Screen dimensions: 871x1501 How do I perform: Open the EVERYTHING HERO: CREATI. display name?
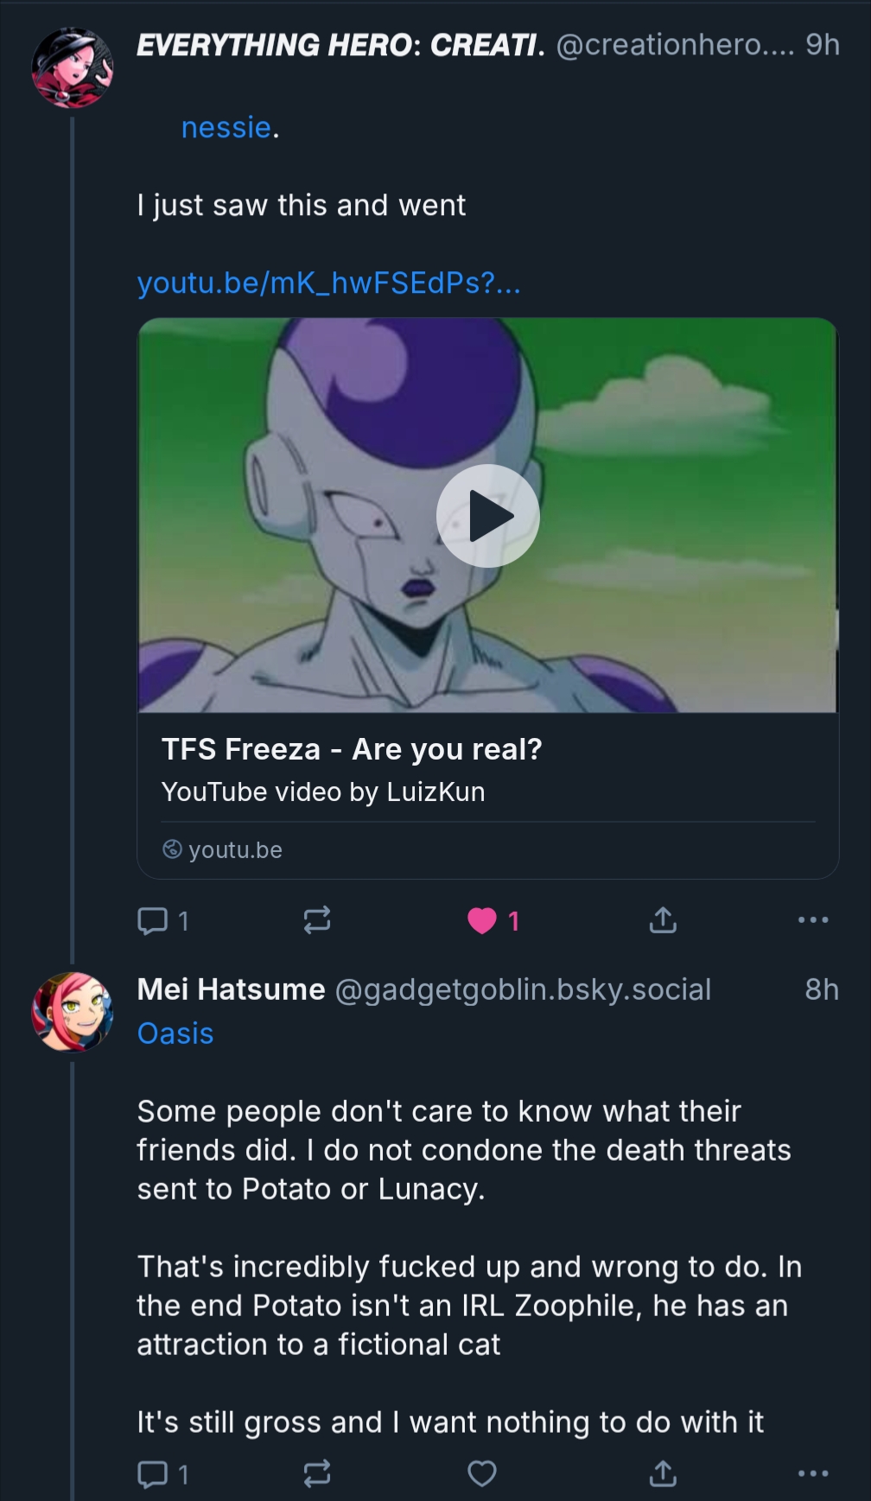340,45
